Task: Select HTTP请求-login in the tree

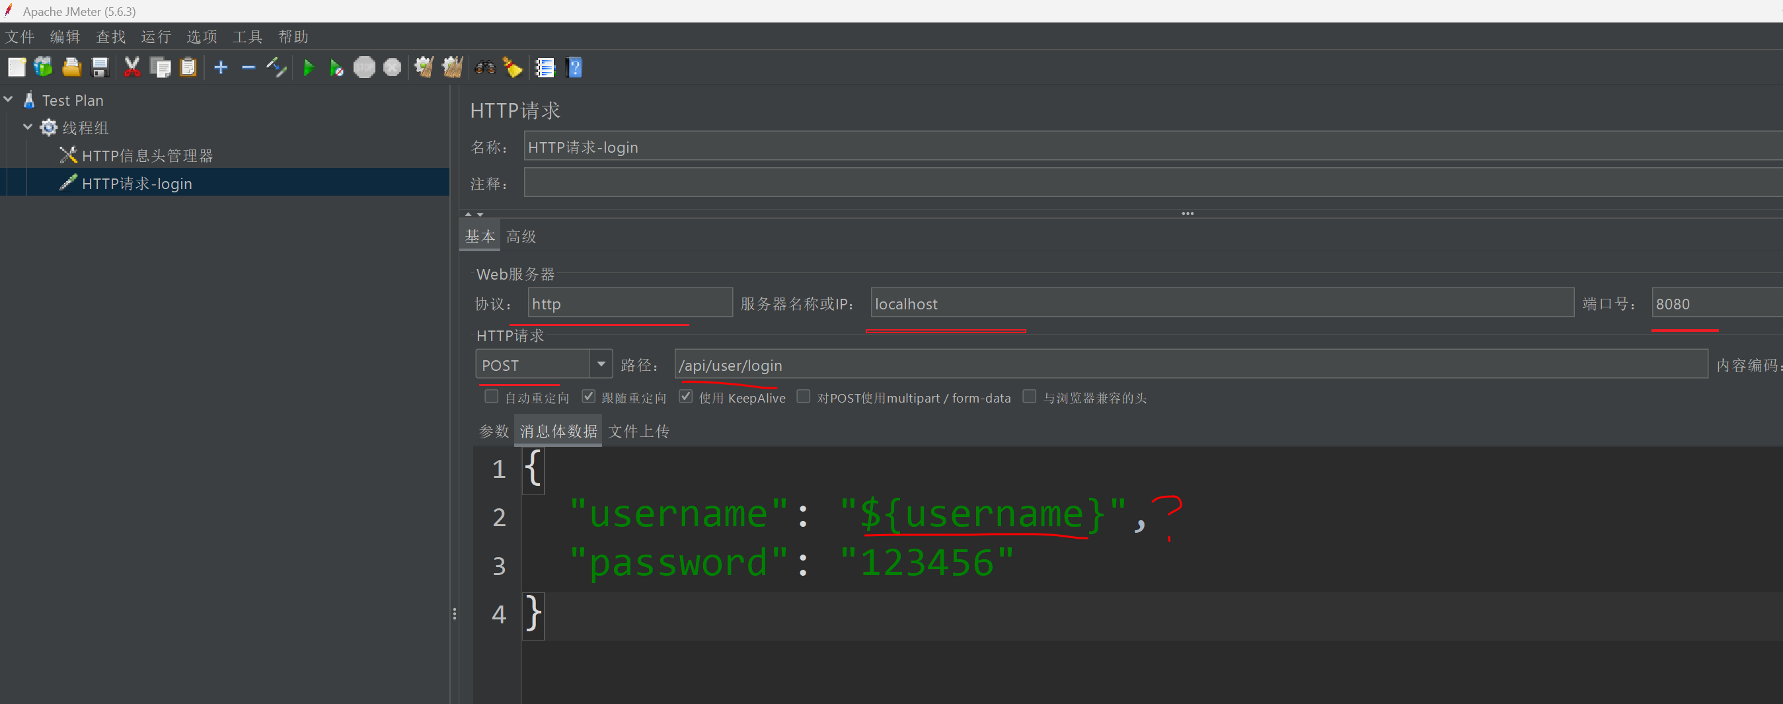Action: pyautogui.click(x=136, y=182)
